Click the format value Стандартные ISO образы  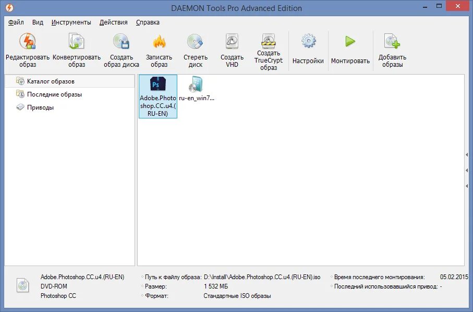pyautogui.click(x=237, y=296)
